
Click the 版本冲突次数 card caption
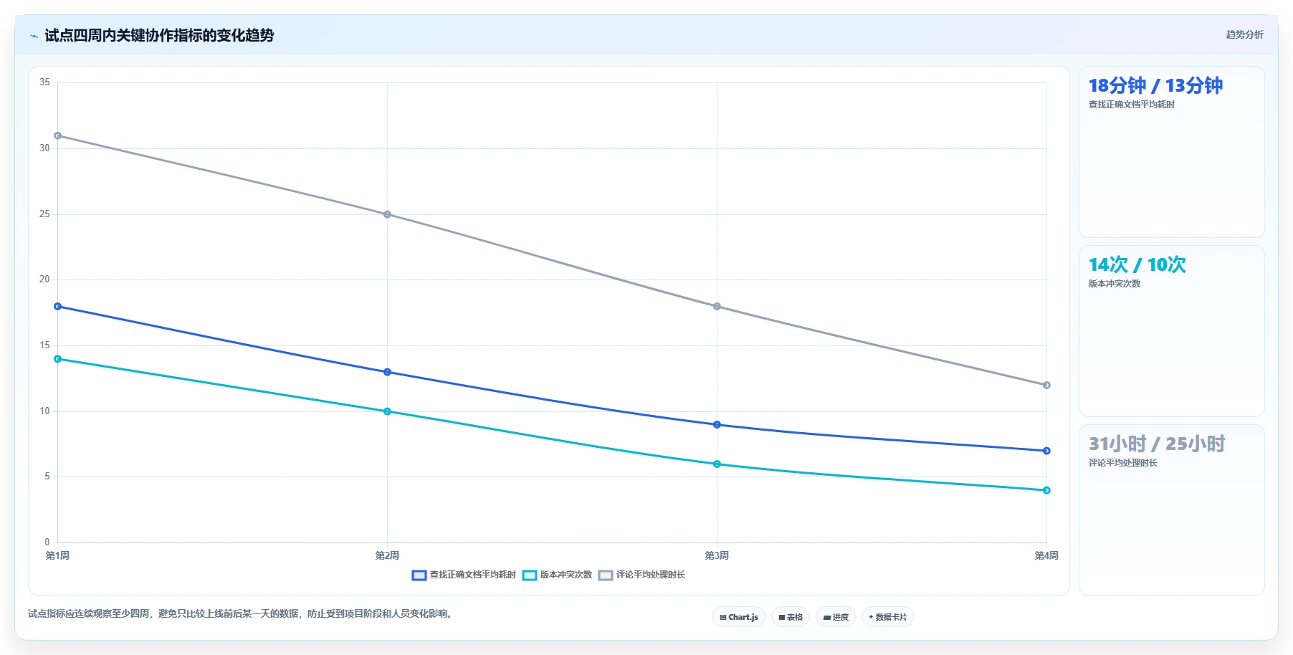tap(1115, 284)
